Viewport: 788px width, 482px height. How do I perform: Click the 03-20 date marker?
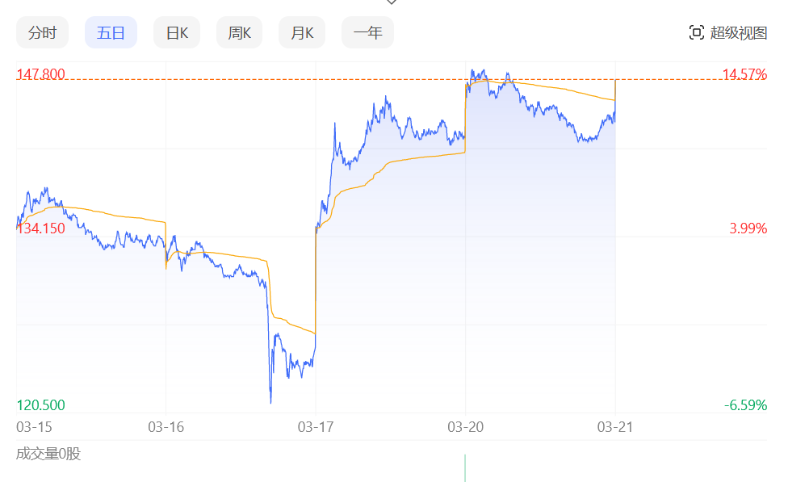coord(466,426)
